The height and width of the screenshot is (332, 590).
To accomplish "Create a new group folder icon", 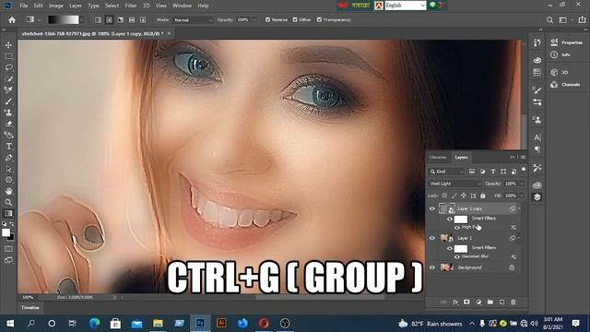I will pyautogui.click(x=490, y=302).
